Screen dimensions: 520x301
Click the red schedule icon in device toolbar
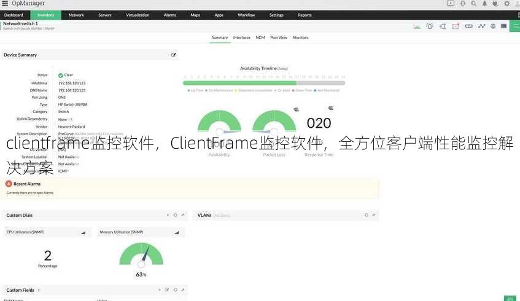tap(456, 26)
